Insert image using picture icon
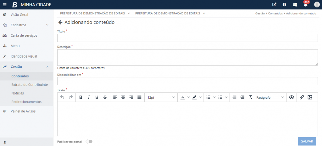322x146 pixels. point(310,97)
